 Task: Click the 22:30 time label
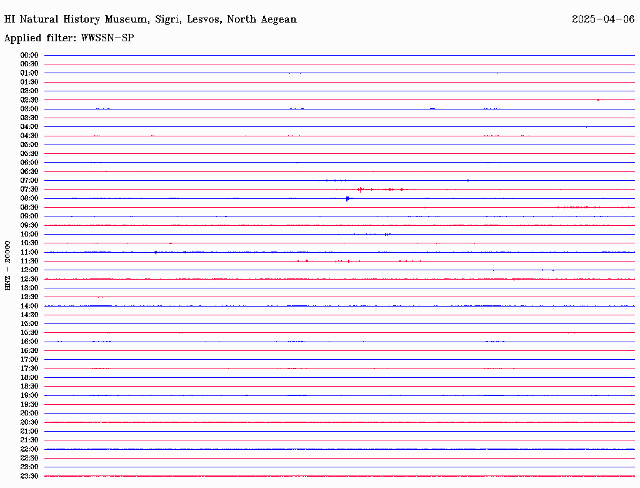[29, 458]
